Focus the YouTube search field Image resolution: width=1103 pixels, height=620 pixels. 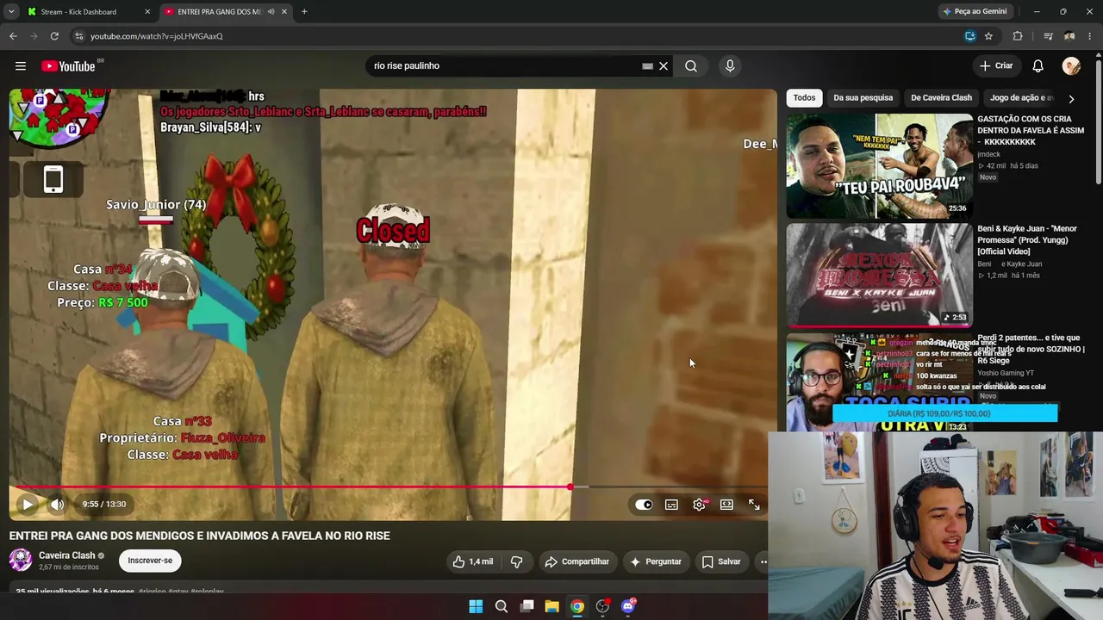pyautogui.click(x=504, y=66)
